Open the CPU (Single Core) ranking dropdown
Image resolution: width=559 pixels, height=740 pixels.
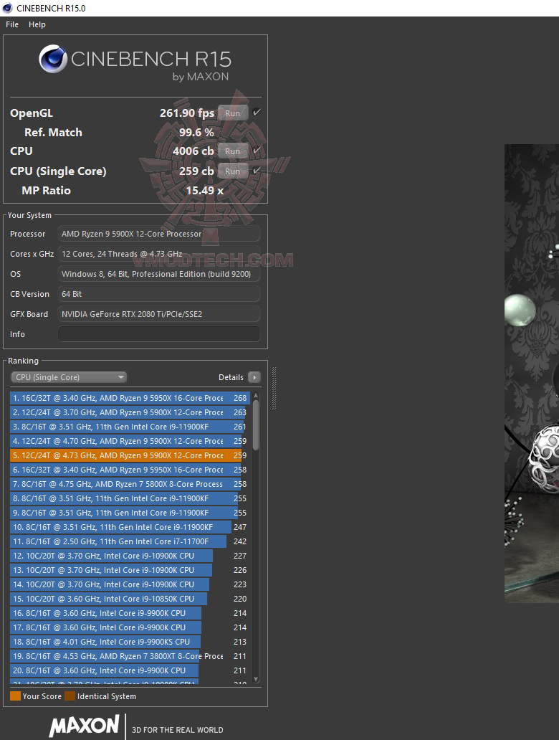(x=69, y=377)
